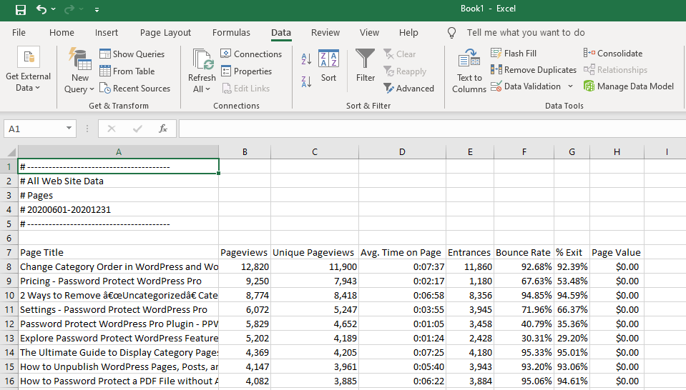Click the 0:03:55 time cell
The image size is (686, 390).
coord(402,309)
